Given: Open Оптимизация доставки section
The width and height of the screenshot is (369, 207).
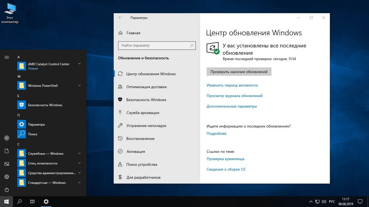Looking at the screenshot, I should (x=157, y=87).
